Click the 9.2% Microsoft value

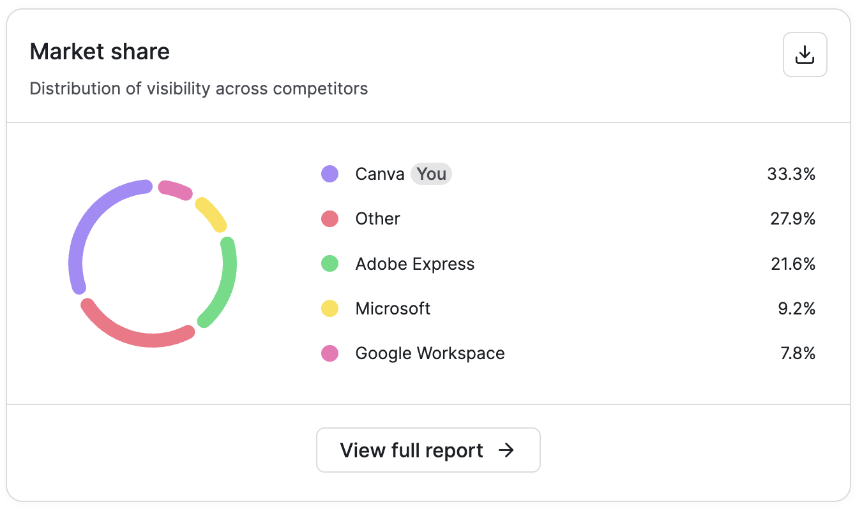coord(798,309)
